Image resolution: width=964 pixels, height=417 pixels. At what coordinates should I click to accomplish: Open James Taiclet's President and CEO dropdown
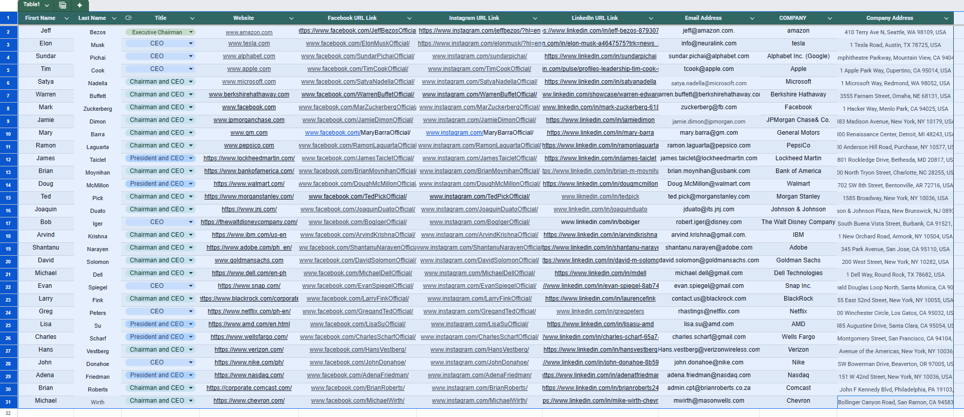(160, 158)
